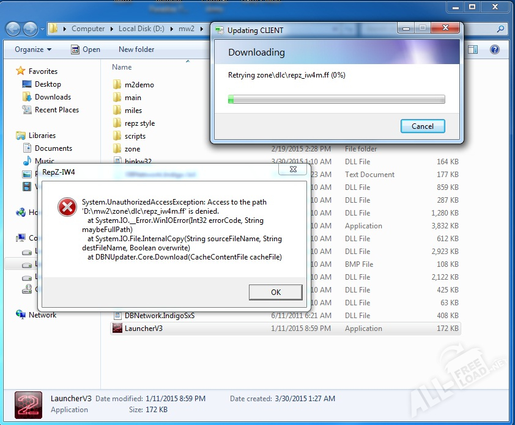
Task: Cancel the CLIENT update download
Action: [422, 126]
